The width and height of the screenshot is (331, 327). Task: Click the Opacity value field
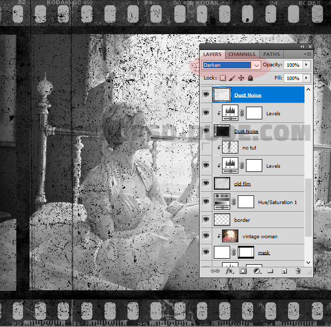(293, 65)
